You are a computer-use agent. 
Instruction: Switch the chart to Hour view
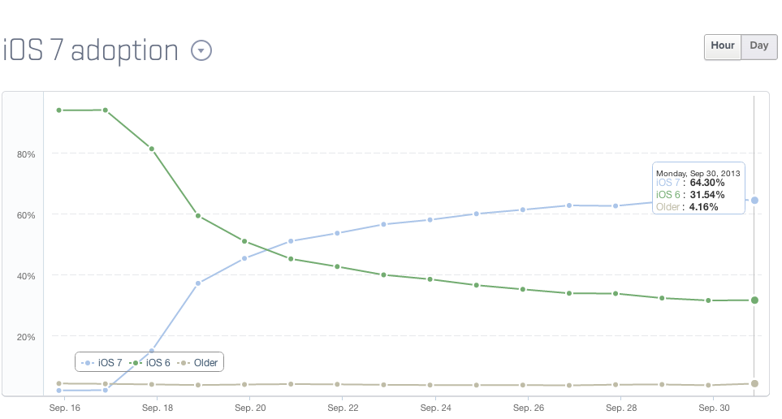tap(723, 46)
